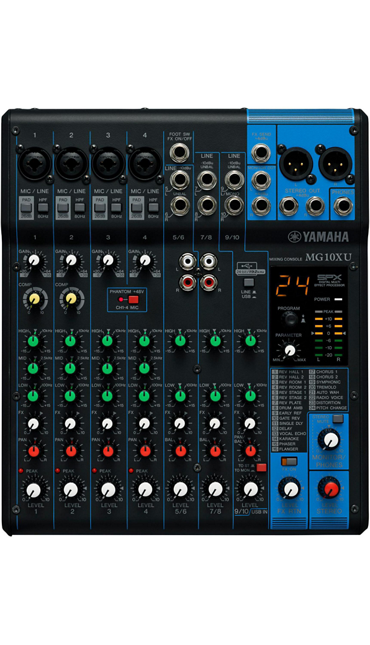Click the USB symbol above LINE/USB switch
370x645 pixels.
(248, 265)
